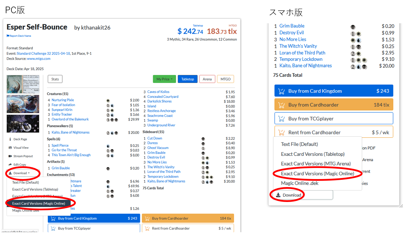Image resolution: width=408 pixels, height=236 pixels.
Task: Click Kaito, Bane of Nightmares under Planeswalkers
Action: pos(71,133)
